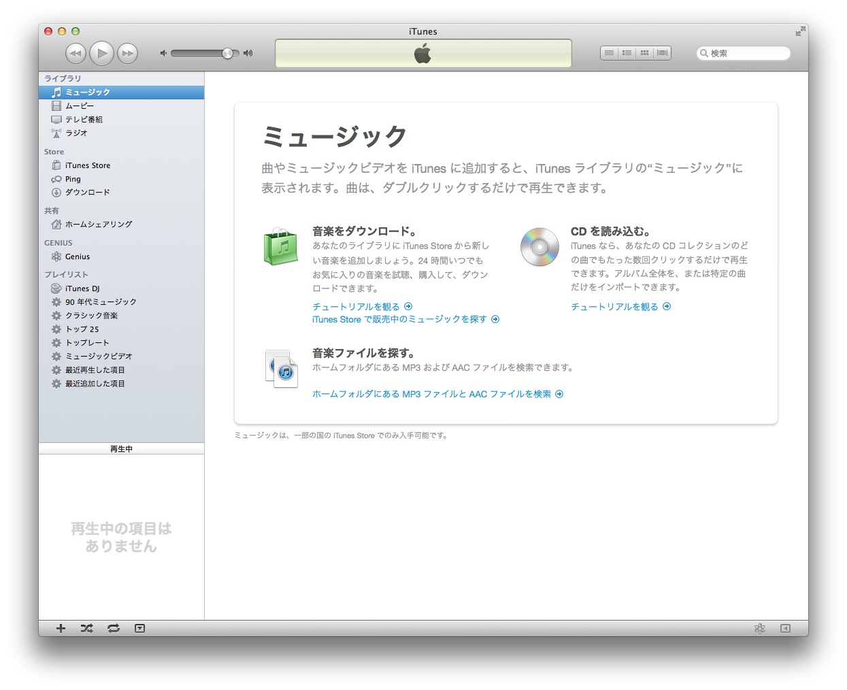Screen dimensions: 847x690
Task: Toggle the Genius sidebar button at bottom right
Action: [785, 629]
